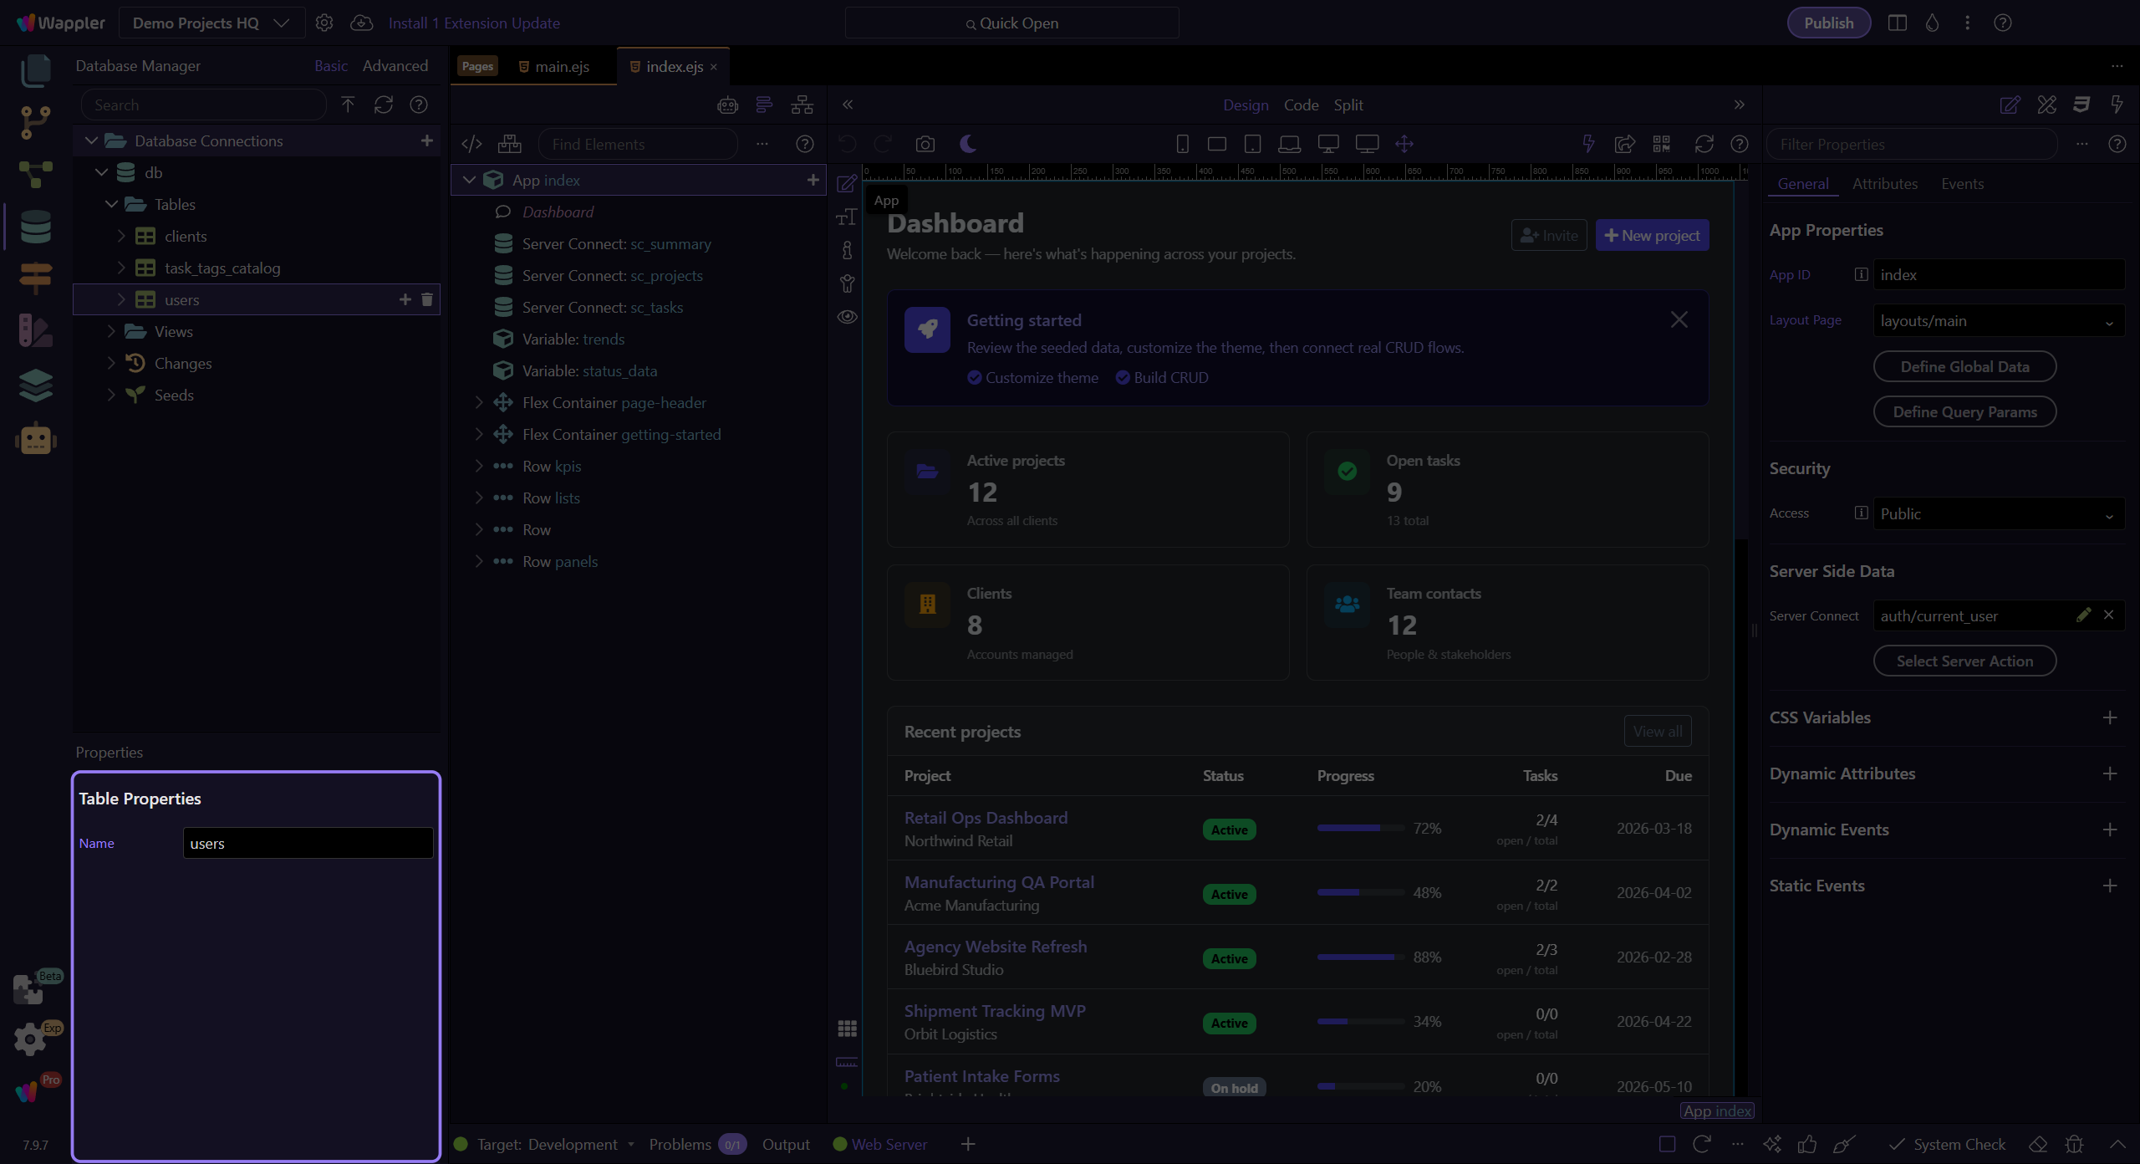The height and width of the screenshot is (1164, 2140).
Task: Open the Attributes properties tab
Action: (x=1885, y=183)
